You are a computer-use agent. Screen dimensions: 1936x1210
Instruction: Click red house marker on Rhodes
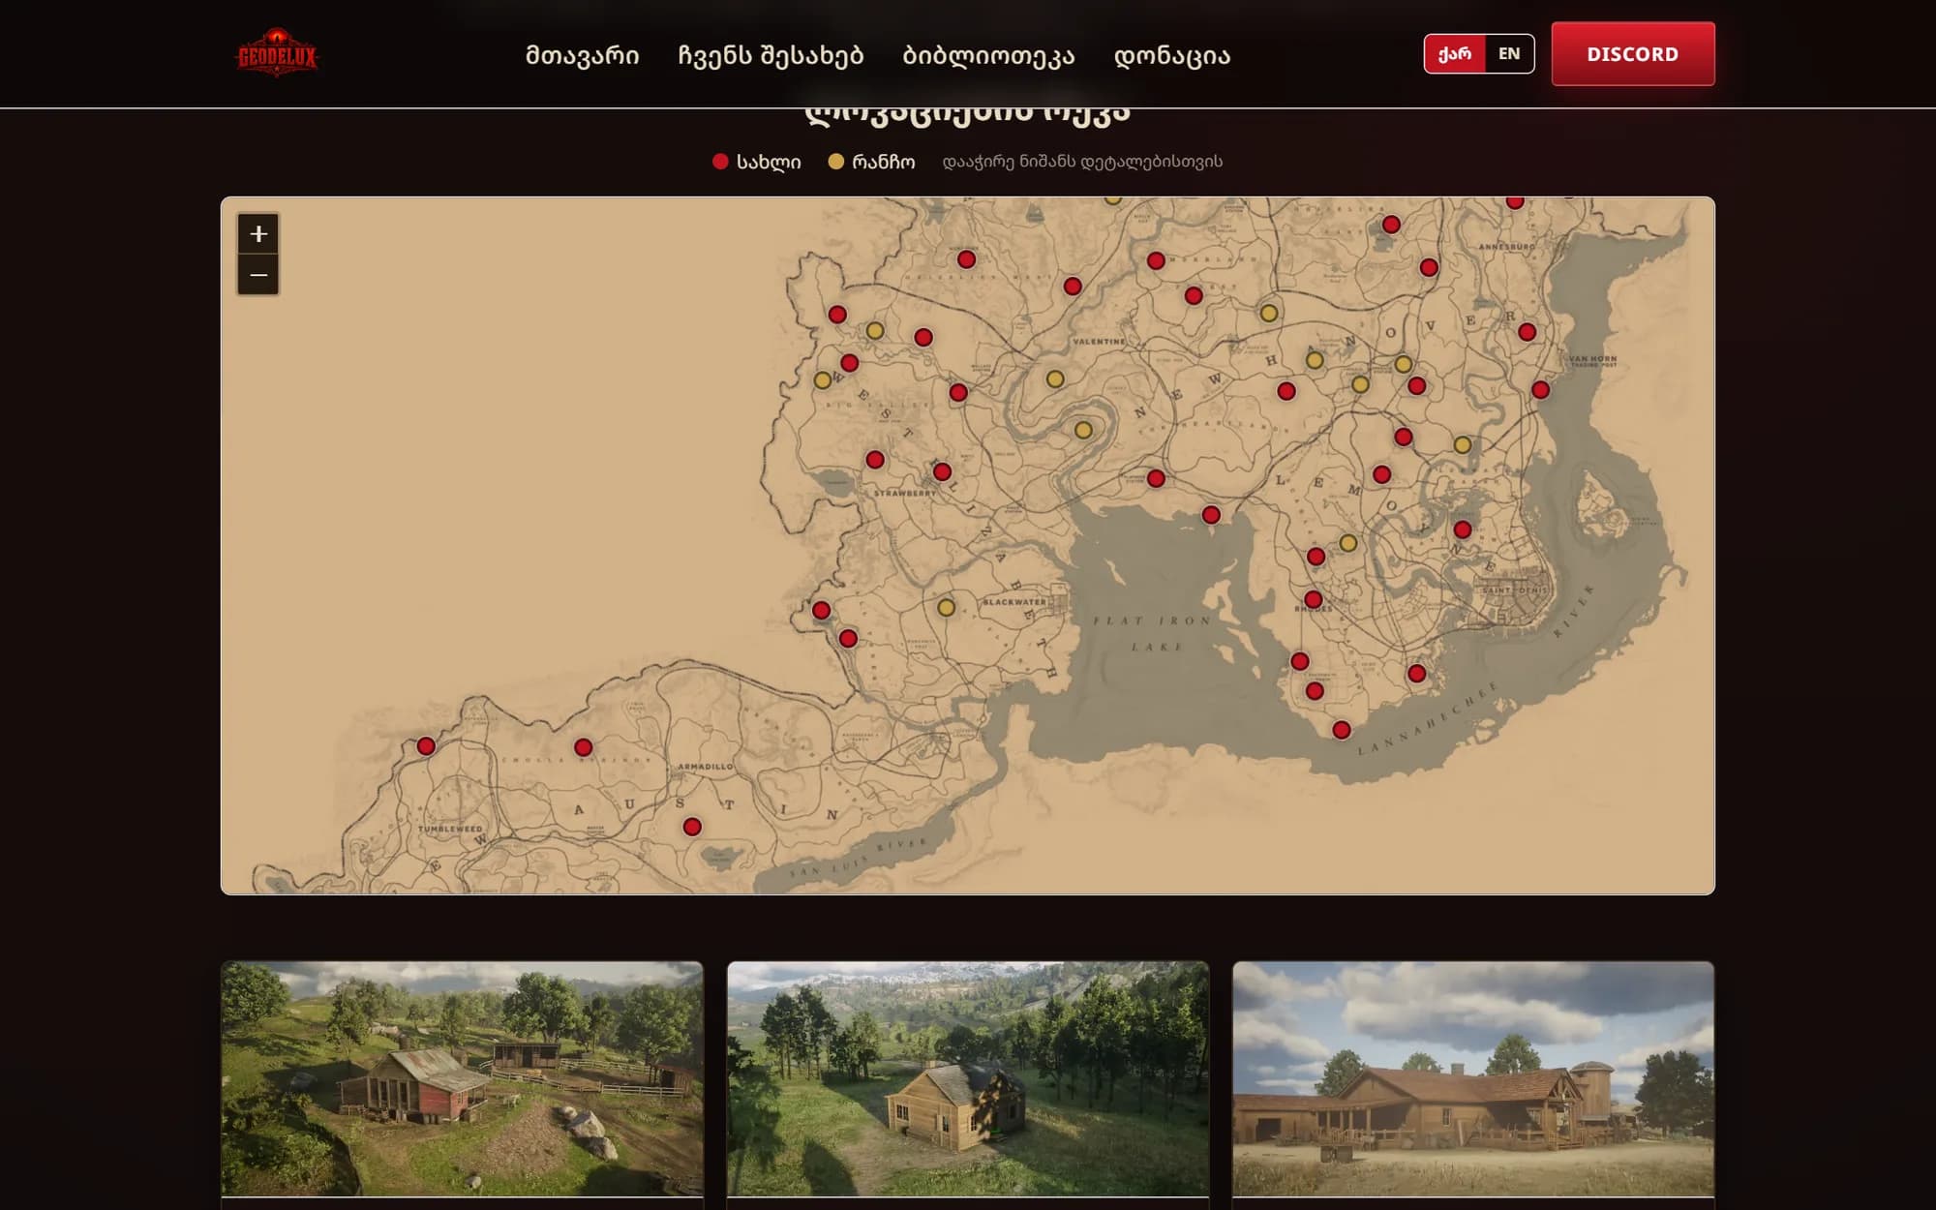(x=1313, y=599)
